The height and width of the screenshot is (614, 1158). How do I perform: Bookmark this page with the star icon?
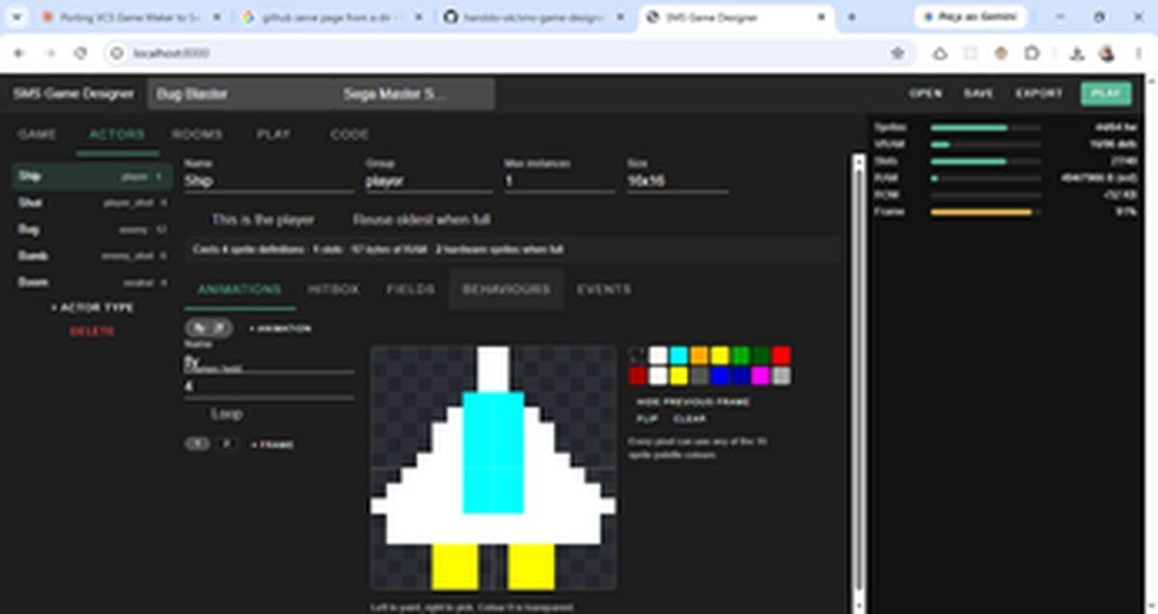point(897,53)
